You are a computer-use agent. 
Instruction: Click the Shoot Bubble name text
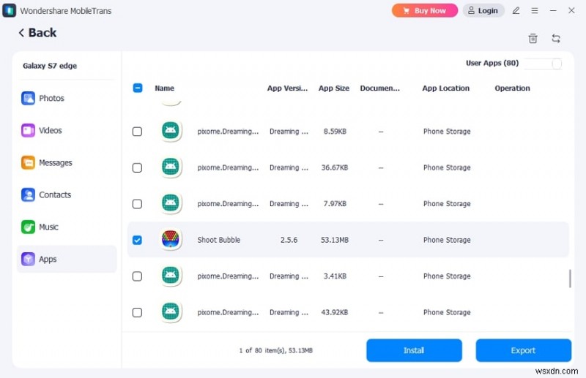[x=218, y=240]
